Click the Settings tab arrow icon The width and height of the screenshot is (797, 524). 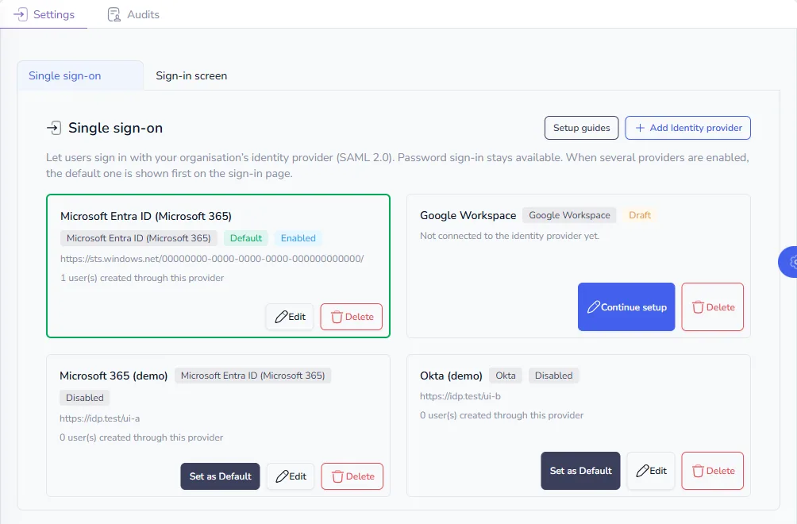pos(21,14)
